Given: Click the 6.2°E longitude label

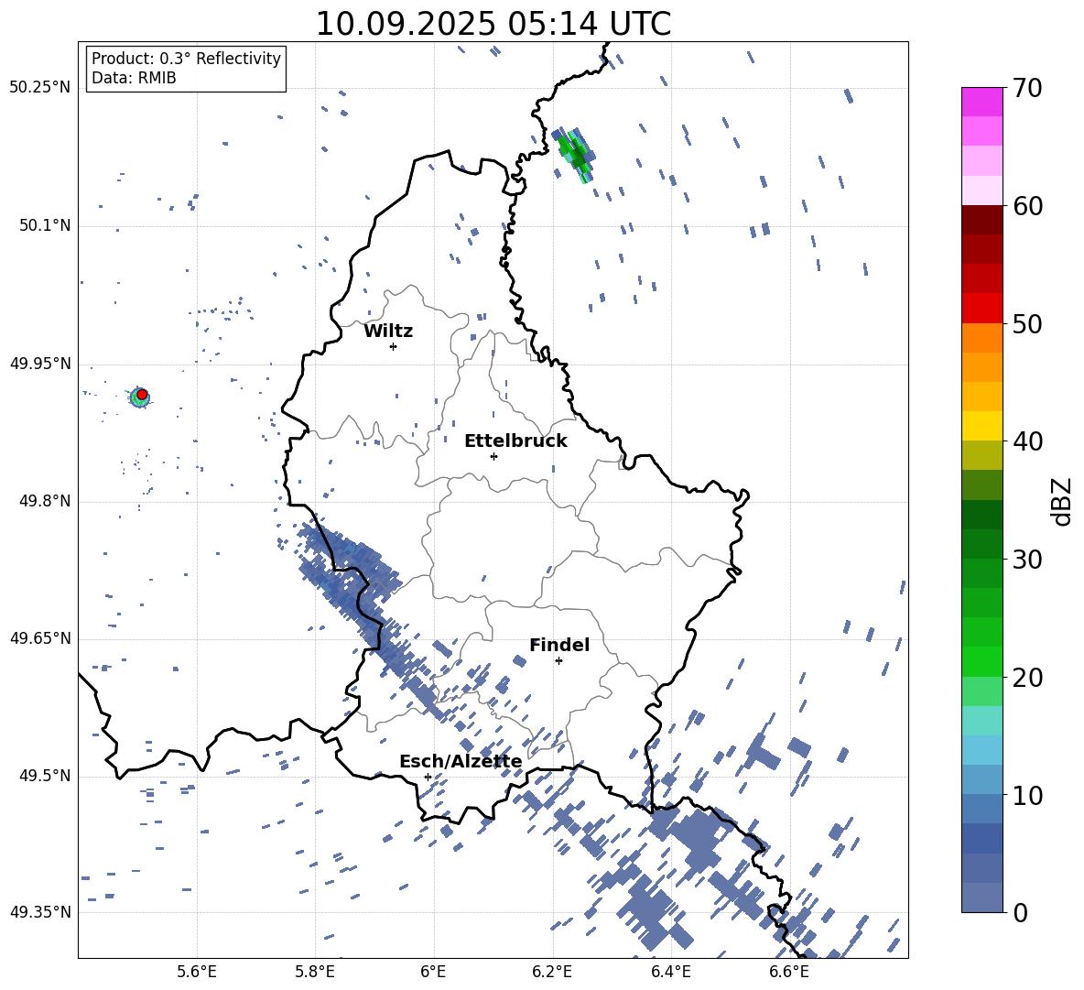Looking at the screenshot, I should point(552,973).
